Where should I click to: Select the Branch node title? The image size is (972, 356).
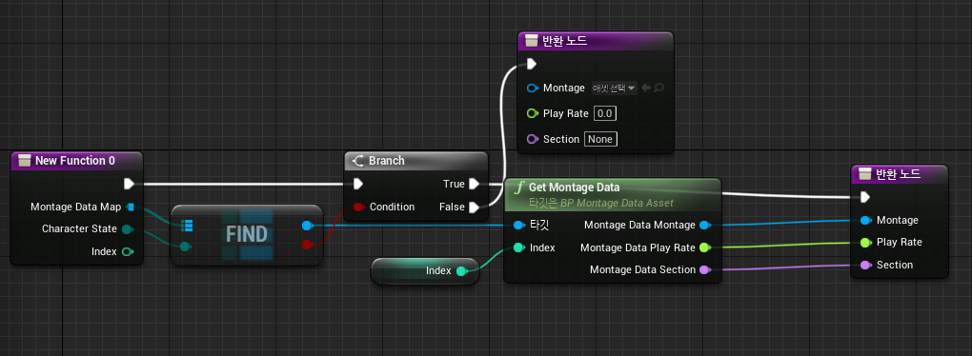[x=386, y=160]
